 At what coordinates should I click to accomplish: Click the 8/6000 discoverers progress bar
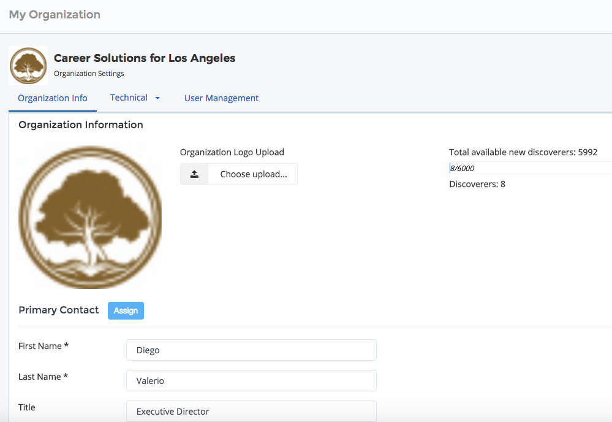[531, 168]
